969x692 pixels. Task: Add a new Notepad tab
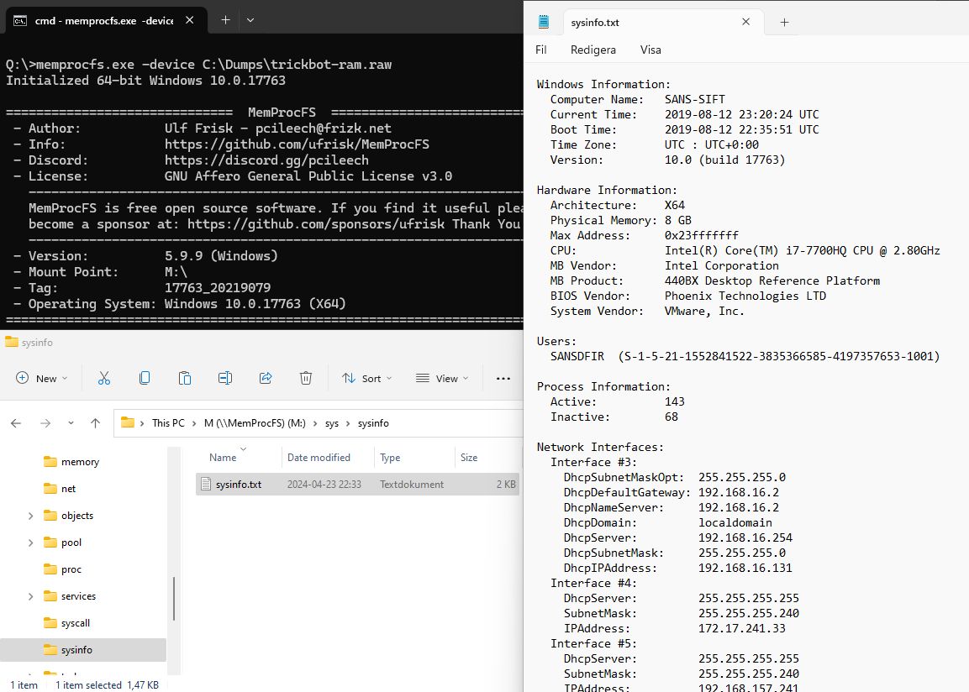[x=784, y=22]
